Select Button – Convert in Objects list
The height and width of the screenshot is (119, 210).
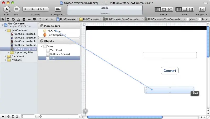(60, 54)
